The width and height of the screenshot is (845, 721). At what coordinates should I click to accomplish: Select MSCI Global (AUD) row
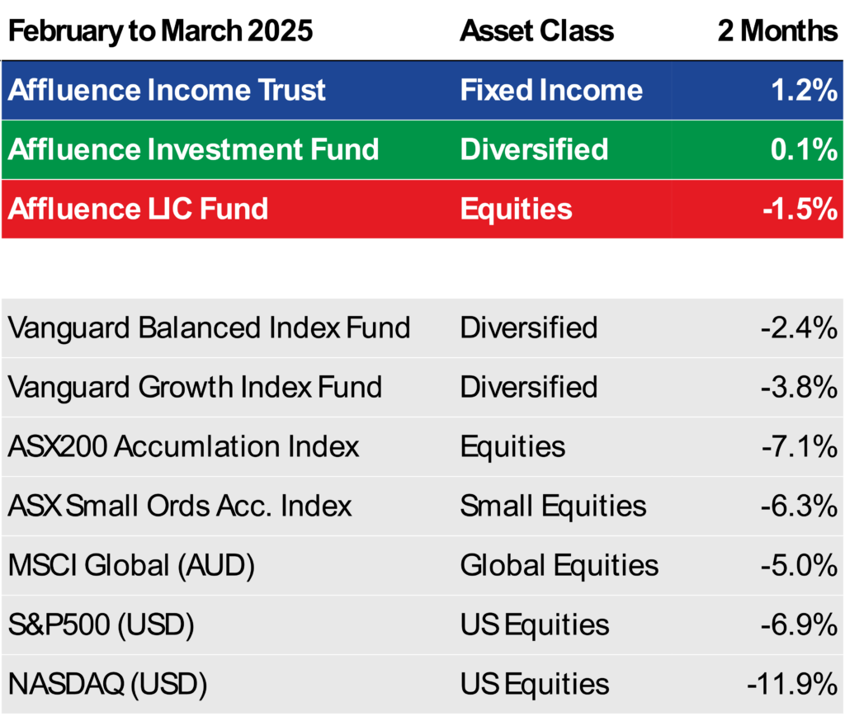pos(422,566)
